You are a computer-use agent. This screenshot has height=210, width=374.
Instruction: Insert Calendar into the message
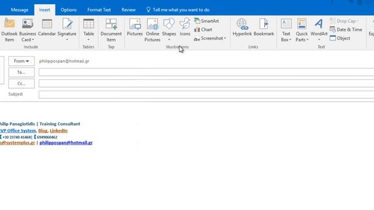point(47,27)
